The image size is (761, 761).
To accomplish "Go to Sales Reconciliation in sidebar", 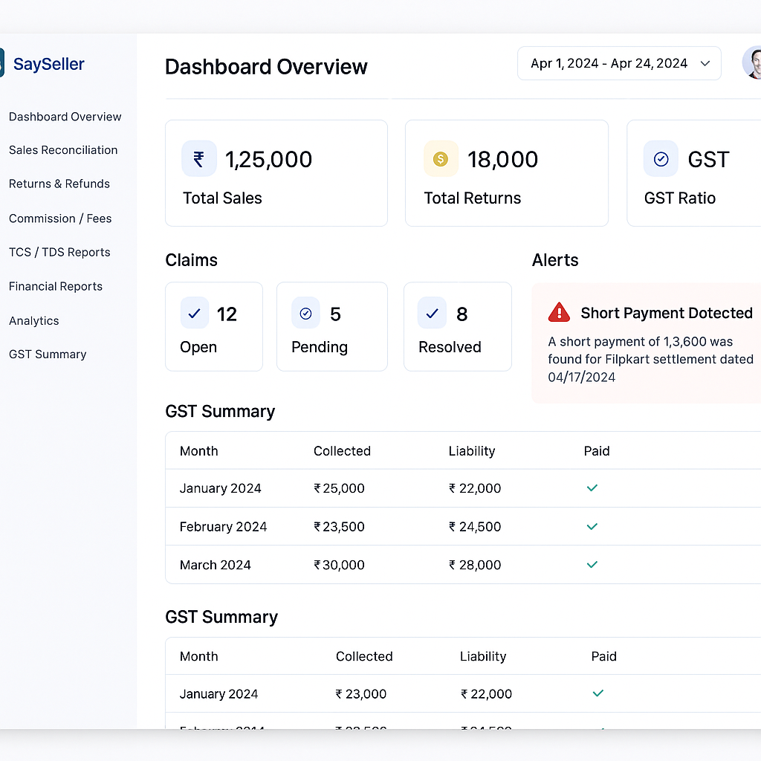I will pos(63,150).
